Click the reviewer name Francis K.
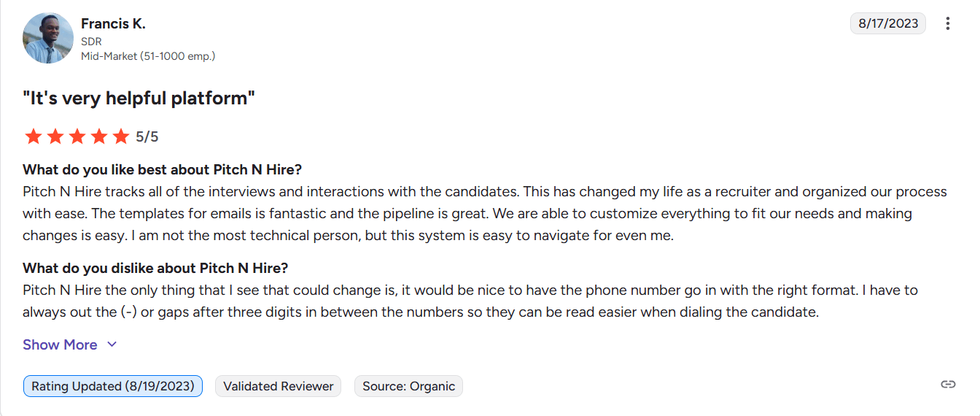The width and height of the screenshot is (980, 416). pos(113,23)
